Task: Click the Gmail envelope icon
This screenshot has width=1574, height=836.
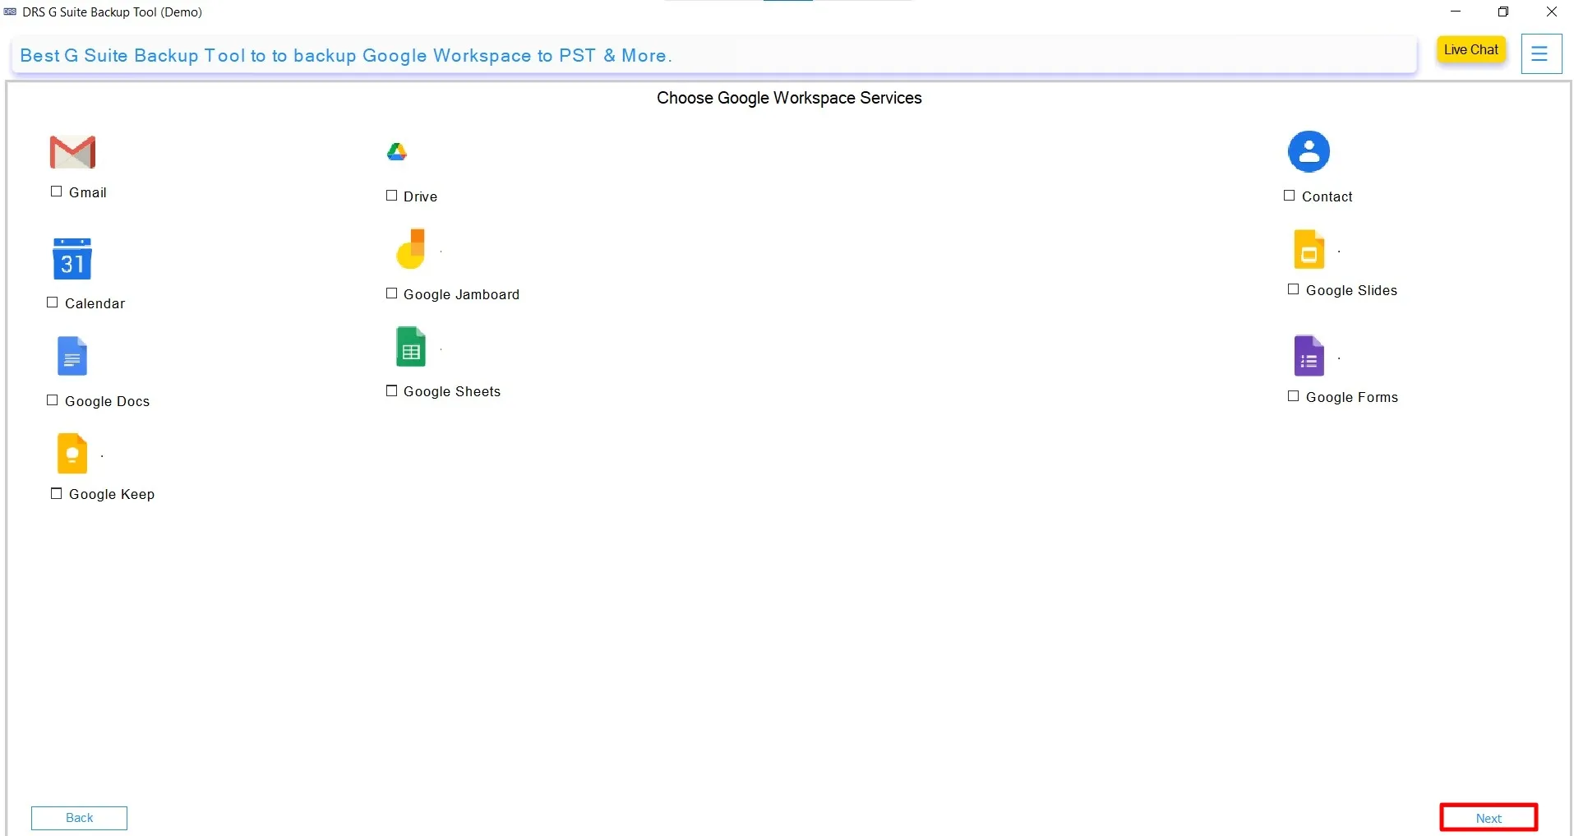Action: click(x=72, y=152)
